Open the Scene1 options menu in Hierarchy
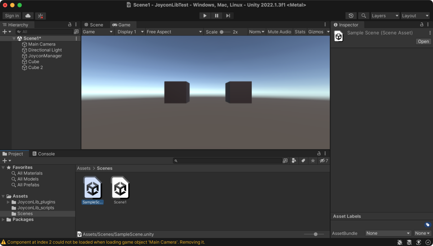 coord(76,38)
